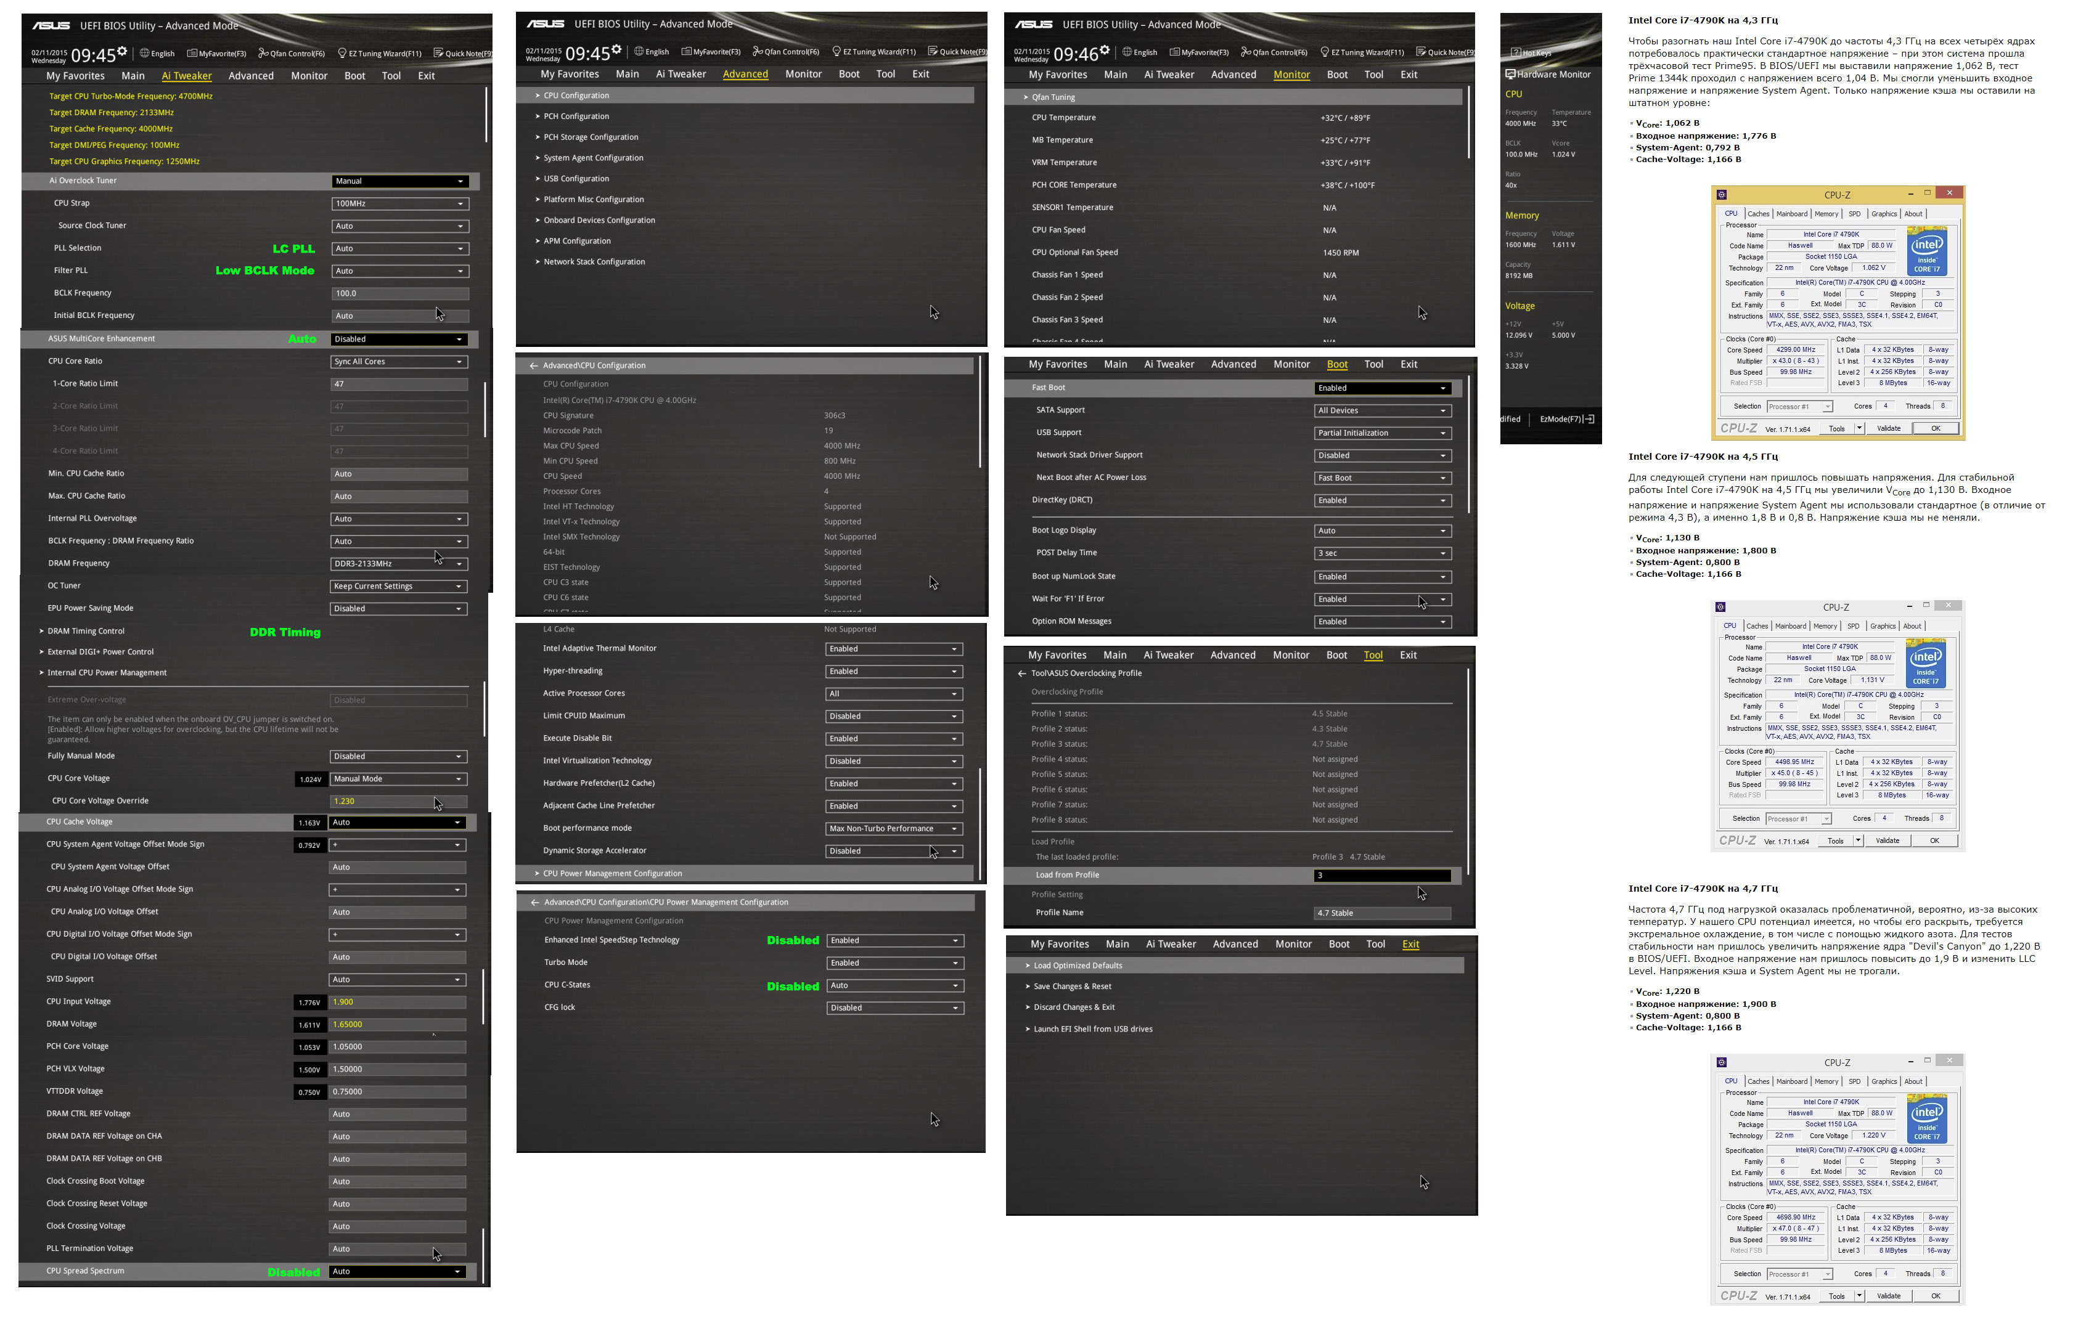Select the underlined Exit tab
Viewport: 2086px width, 1339px height.
(x=1410, y=944)
